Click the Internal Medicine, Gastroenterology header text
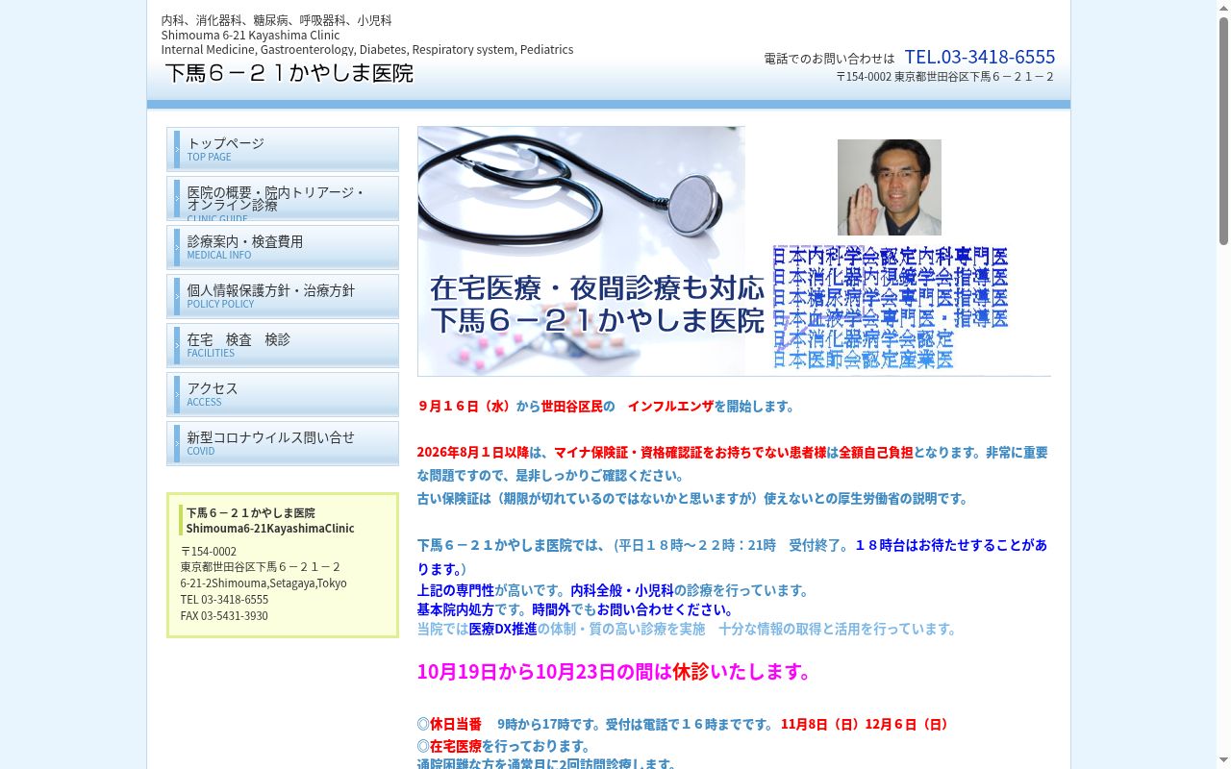This screenshot has width=1231, height=769. click(367, 50)
